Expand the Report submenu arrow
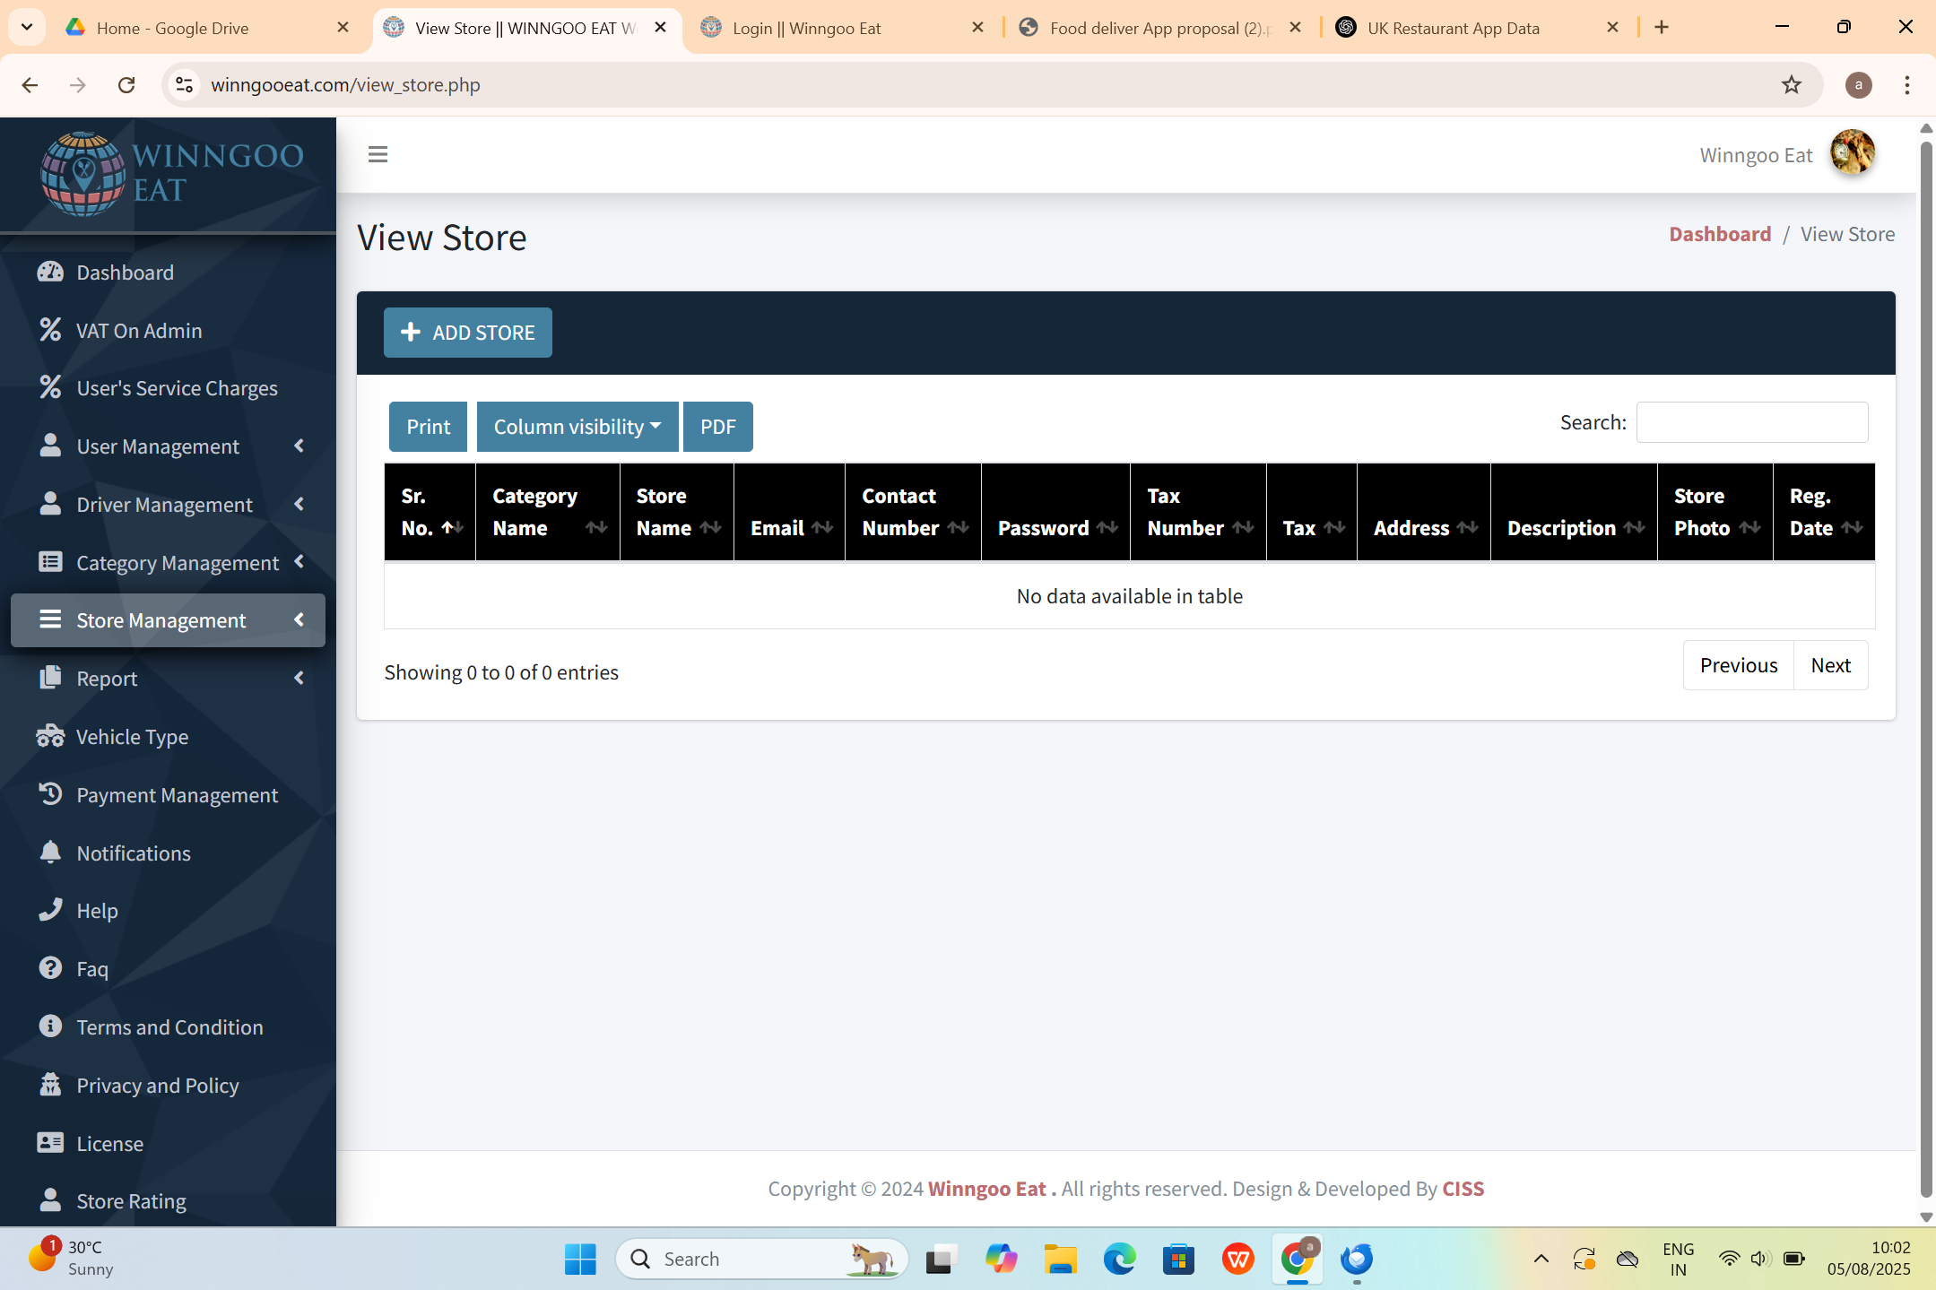The height and width of the screenshot is (1290, 1936). pyautogui.click(x=299, y=678)
